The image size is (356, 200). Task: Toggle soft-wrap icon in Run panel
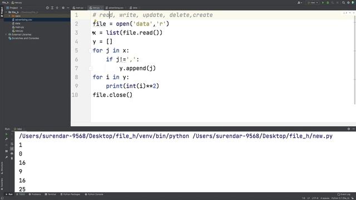point(12,144)
